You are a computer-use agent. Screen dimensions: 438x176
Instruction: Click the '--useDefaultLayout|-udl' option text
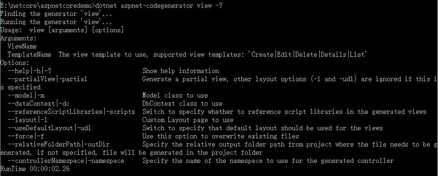pos(50,128)
